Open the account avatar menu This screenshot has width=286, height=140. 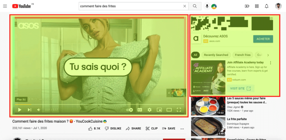tap(278, 6)
